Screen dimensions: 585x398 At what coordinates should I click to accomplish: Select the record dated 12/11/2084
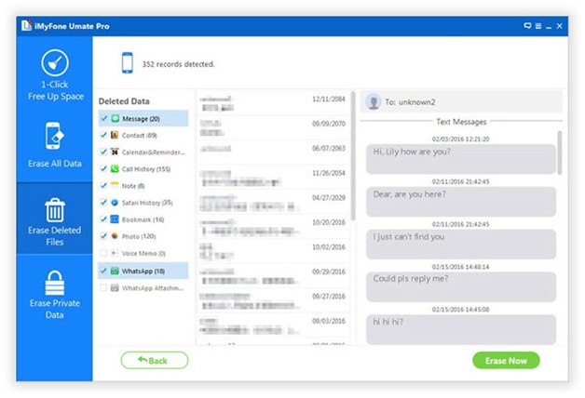click(x=274, y=99)
